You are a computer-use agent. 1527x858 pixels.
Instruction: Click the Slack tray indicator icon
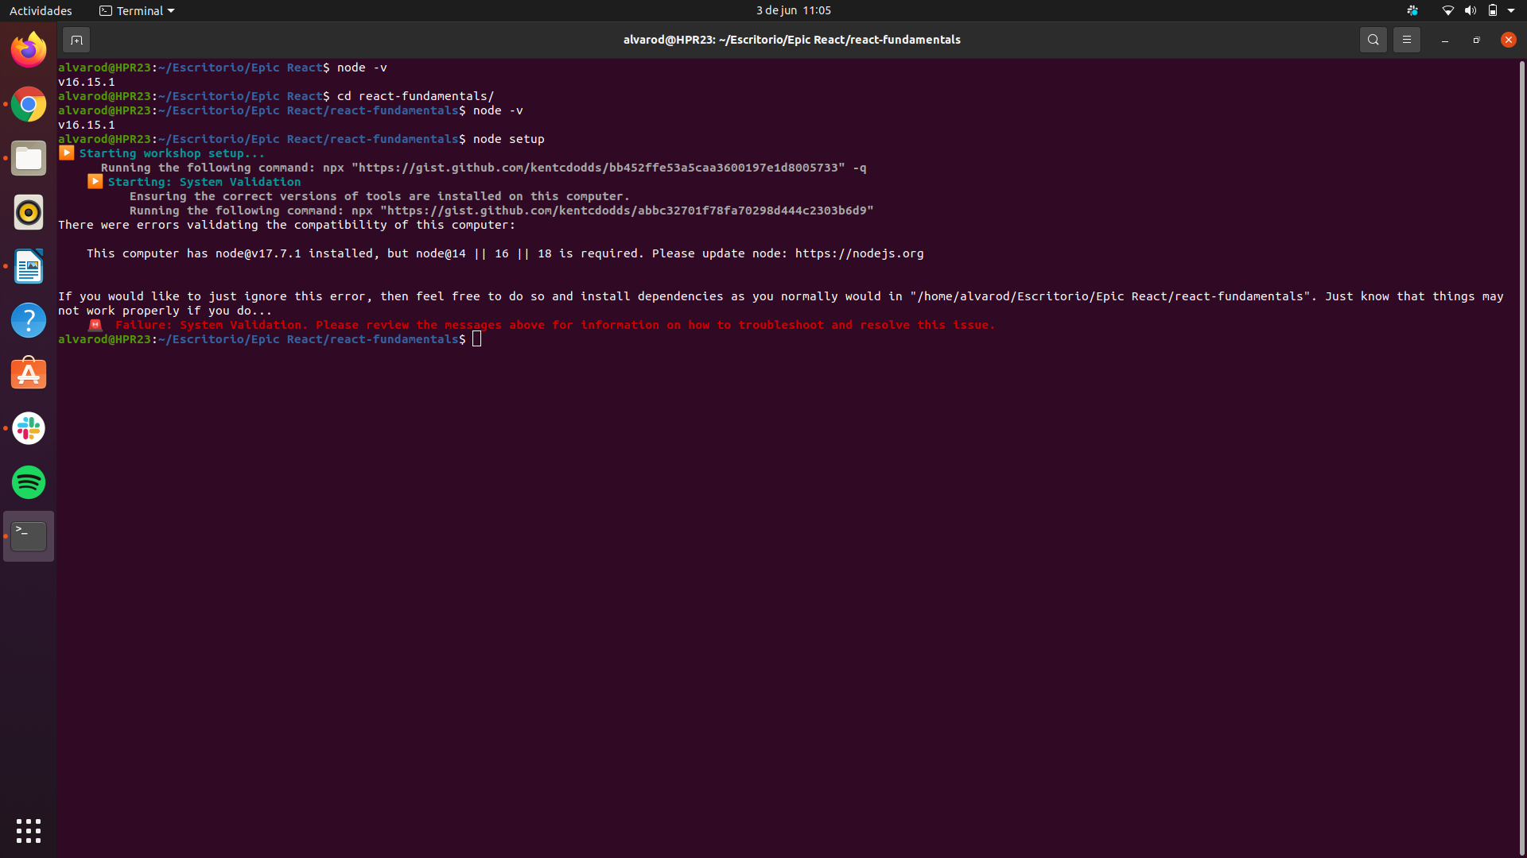coord(1412,10)
